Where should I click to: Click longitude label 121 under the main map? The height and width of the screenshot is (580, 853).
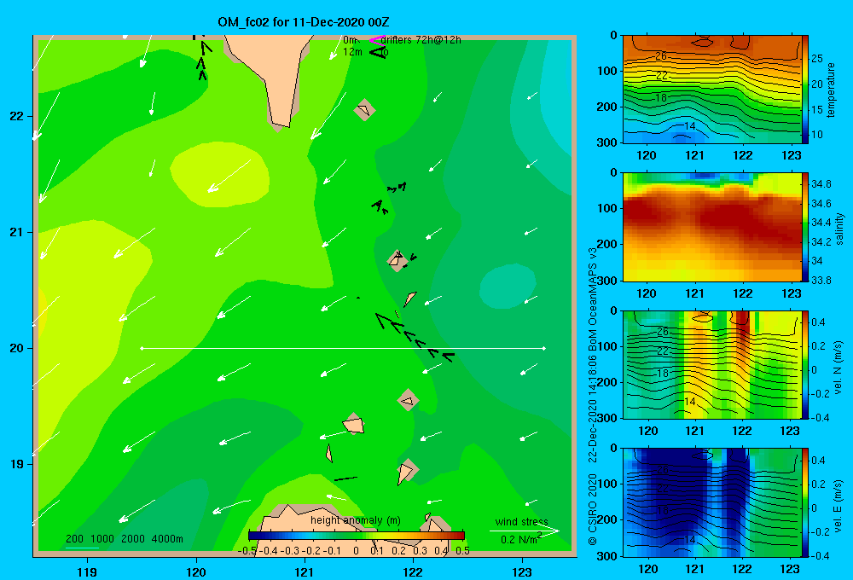point(305,571)
